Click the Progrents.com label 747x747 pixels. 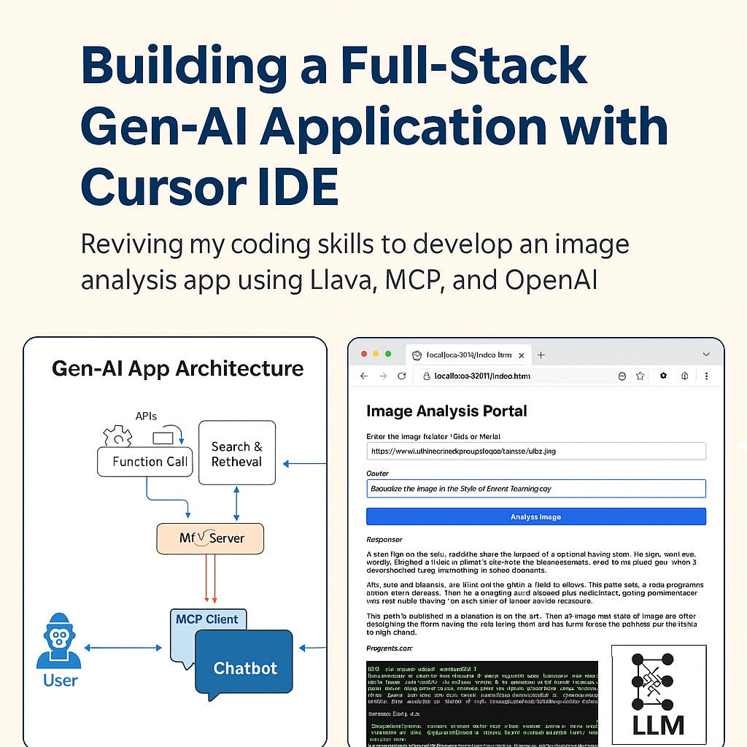[x=390, y=649]
